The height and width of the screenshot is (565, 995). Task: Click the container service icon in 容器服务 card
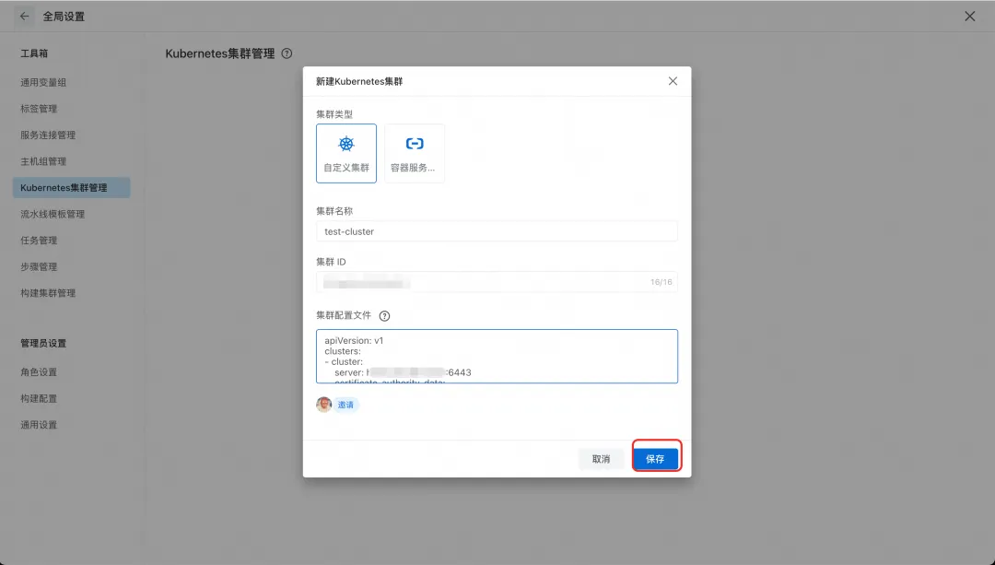[x=415, y=144]
